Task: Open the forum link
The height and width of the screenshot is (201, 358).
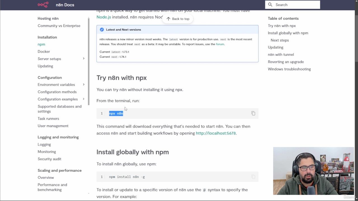Action: (220, 44)
